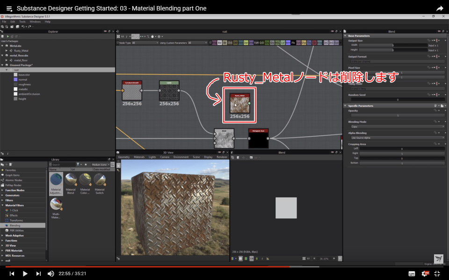Add a Normal node from the Nrm shortcut

(x=288, y=43)
